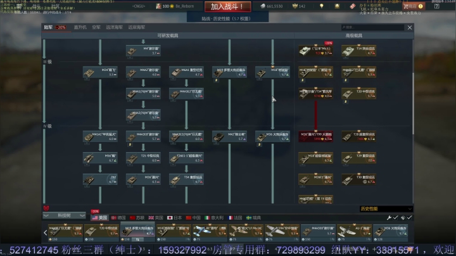Select the M4A1 (76) W Sherman card
This screenshot has height=256, width=456.
click(x=143, y=94)
